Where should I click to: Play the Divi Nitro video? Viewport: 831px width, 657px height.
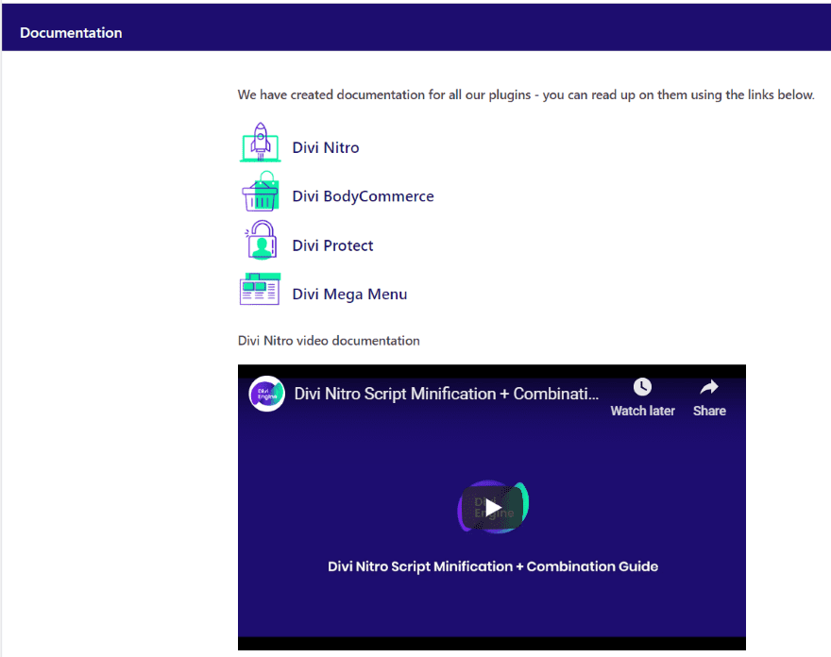tap(493, 508)
